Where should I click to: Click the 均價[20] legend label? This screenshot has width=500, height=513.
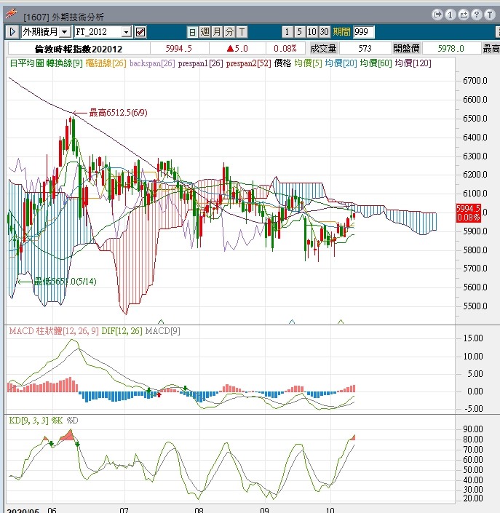(x=341, y=63)
